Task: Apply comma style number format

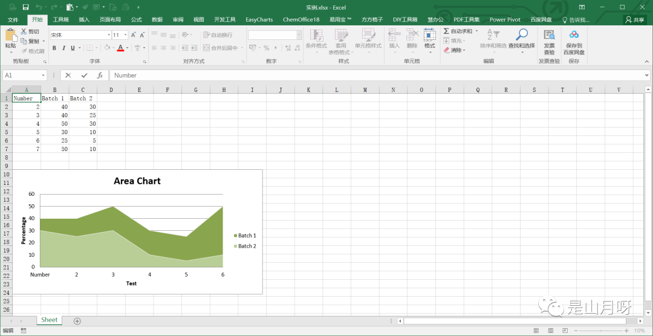Action: click(x=276, y=48)
